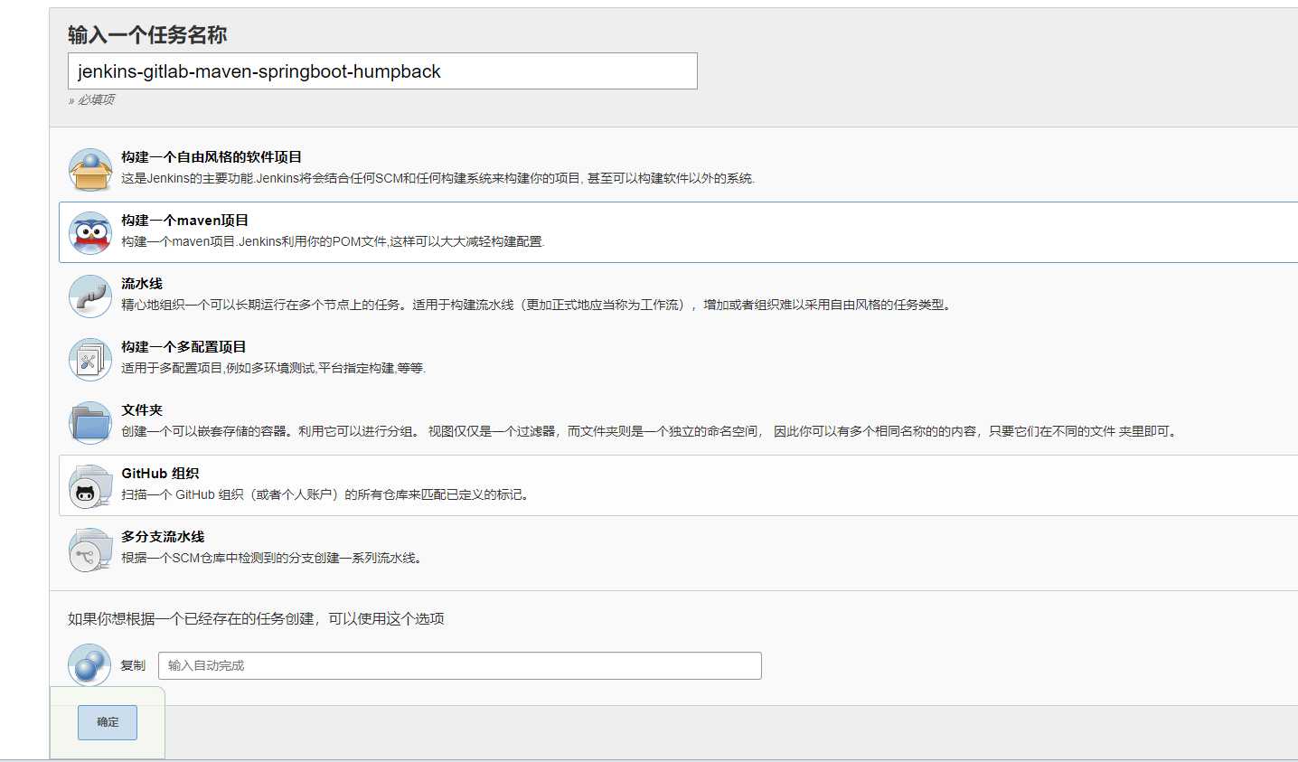Select 多分支流水线 item type title
This screenshot has height=762, width=1298.
163,537
